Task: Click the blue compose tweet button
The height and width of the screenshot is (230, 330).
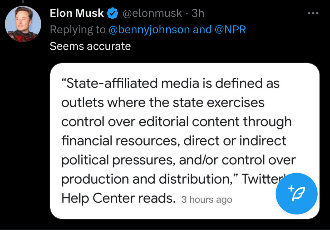Action: click(x=296, y=194)
